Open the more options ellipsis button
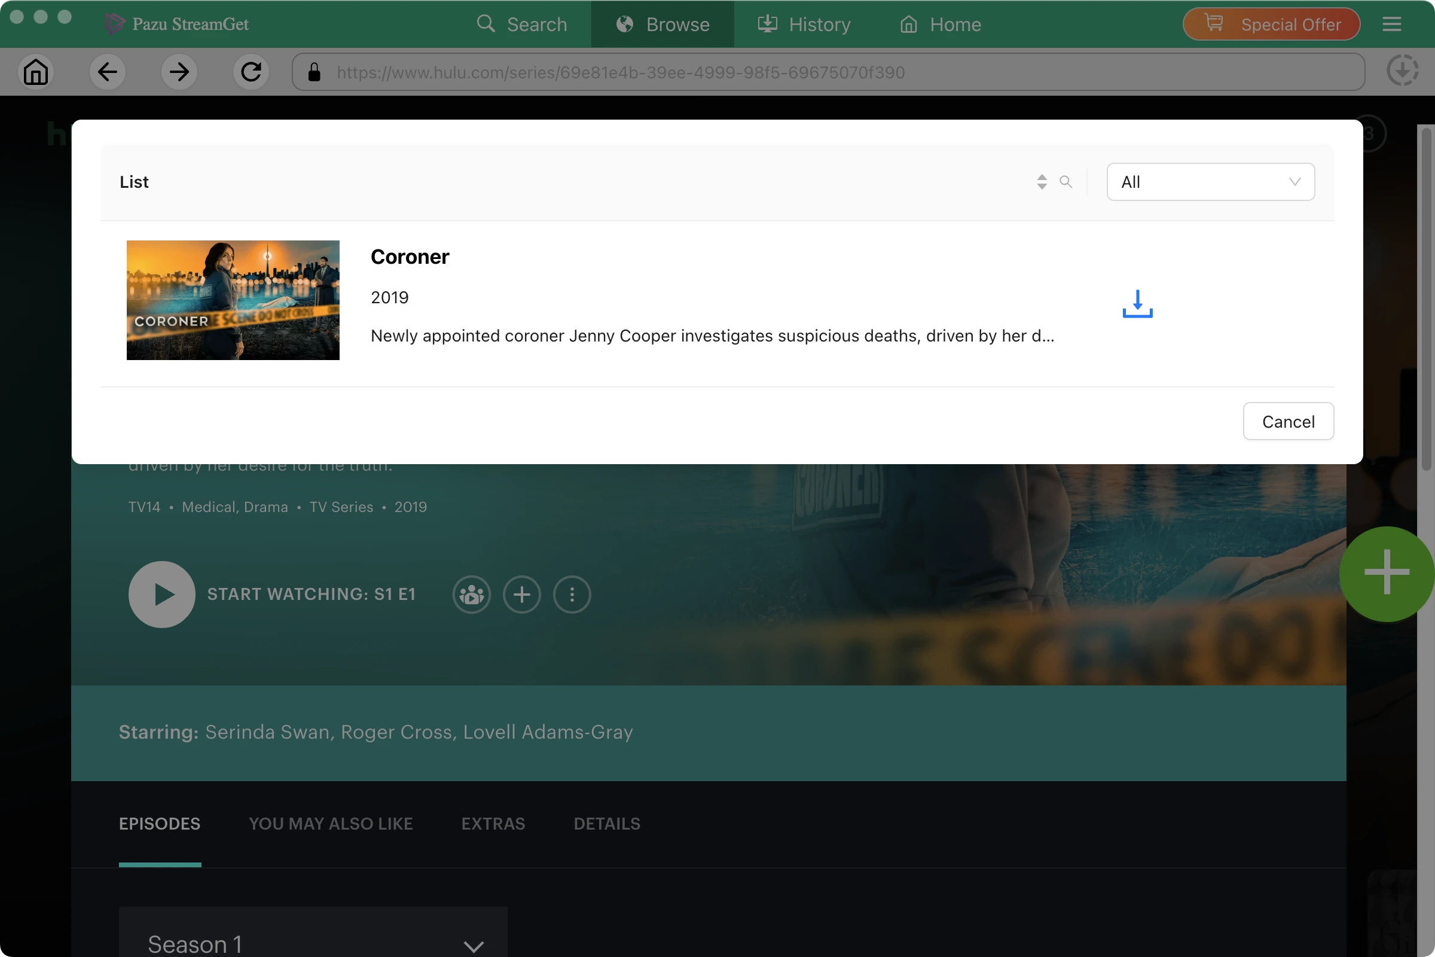 572,595
